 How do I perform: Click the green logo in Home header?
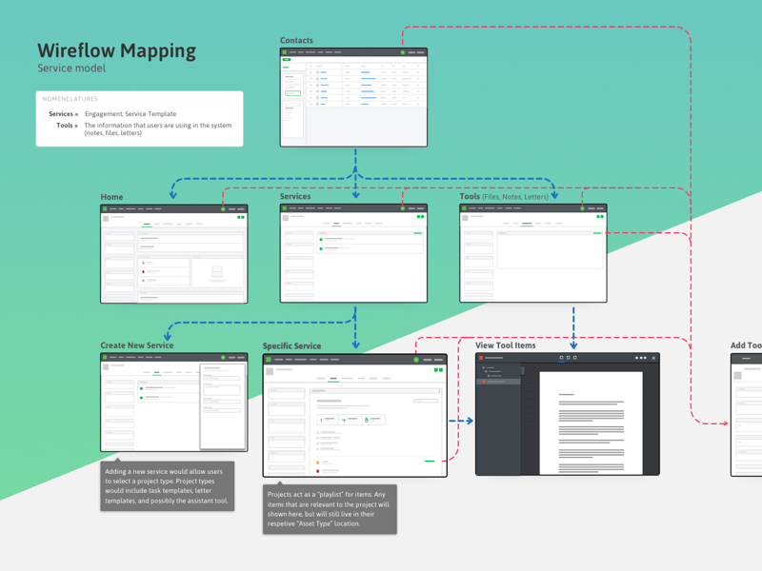105,208
